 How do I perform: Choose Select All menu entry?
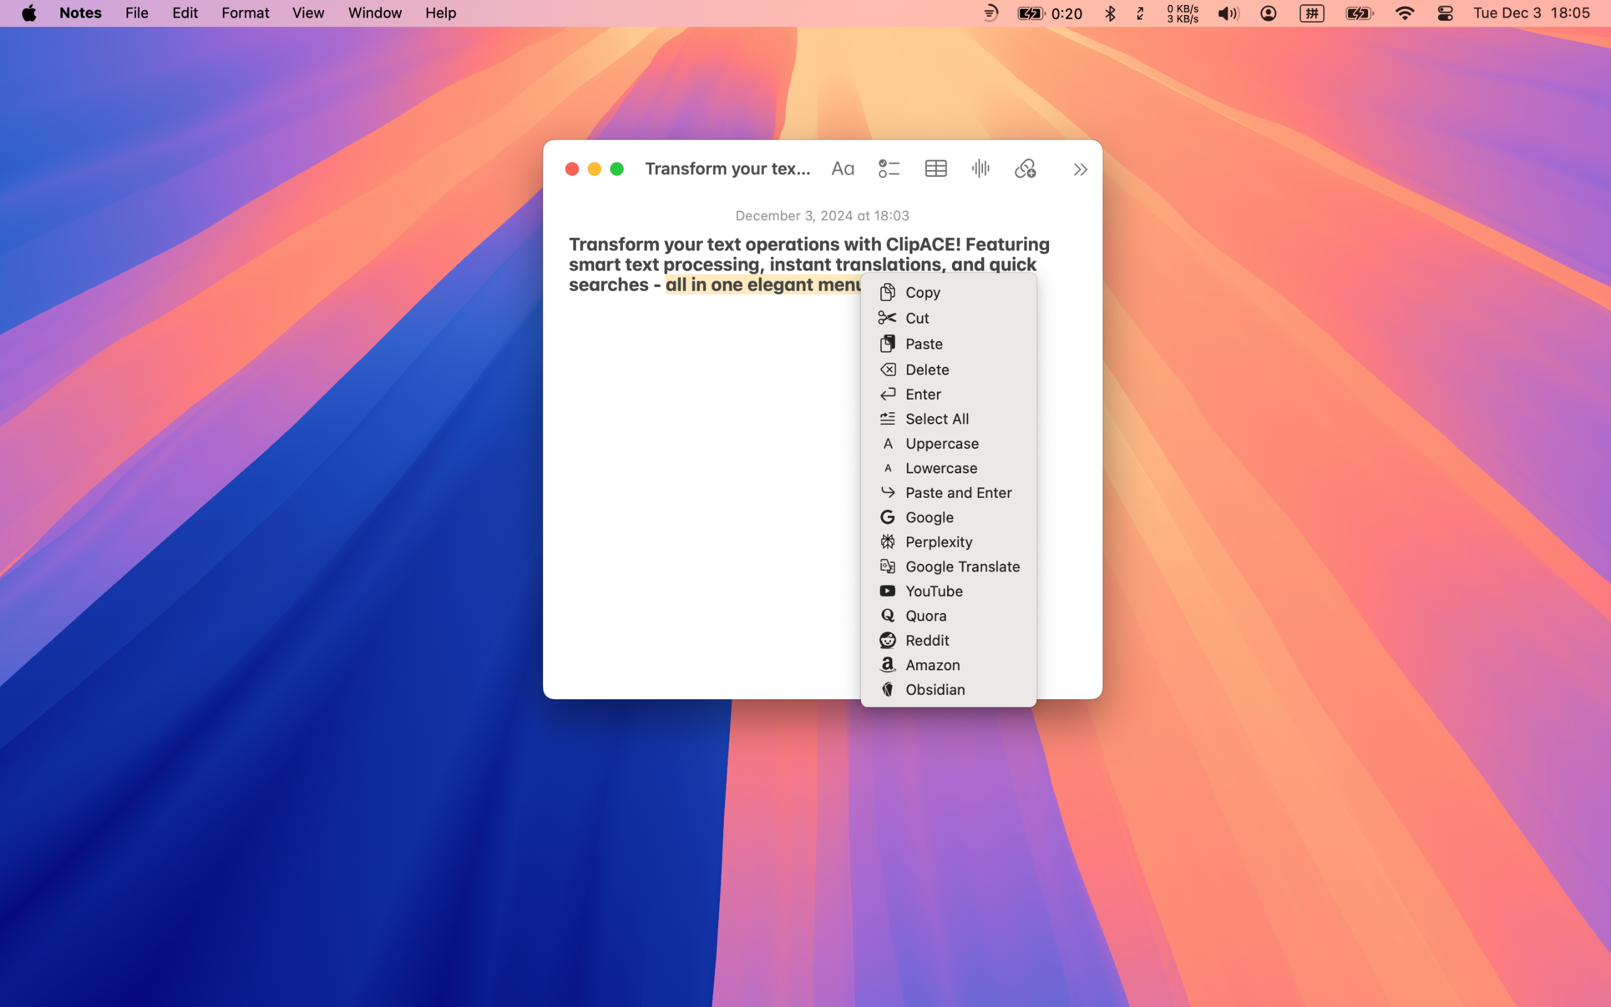pyautogui.click(x=948, y=419)
